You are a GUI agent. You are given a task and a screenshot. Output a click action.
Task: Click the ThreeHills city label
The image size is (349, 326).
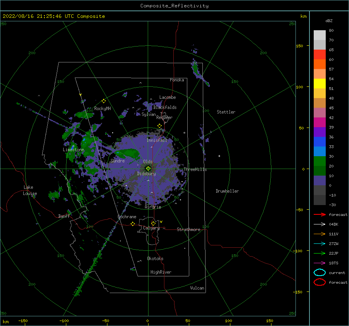195,169
